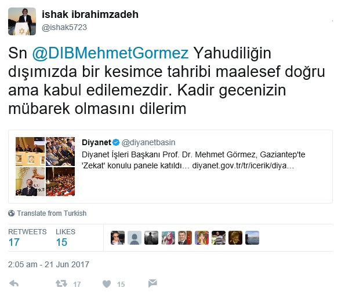Open @ishak5723 handle
The width and height of the screenshot is (345, 295).
click(x=64, y=27)
